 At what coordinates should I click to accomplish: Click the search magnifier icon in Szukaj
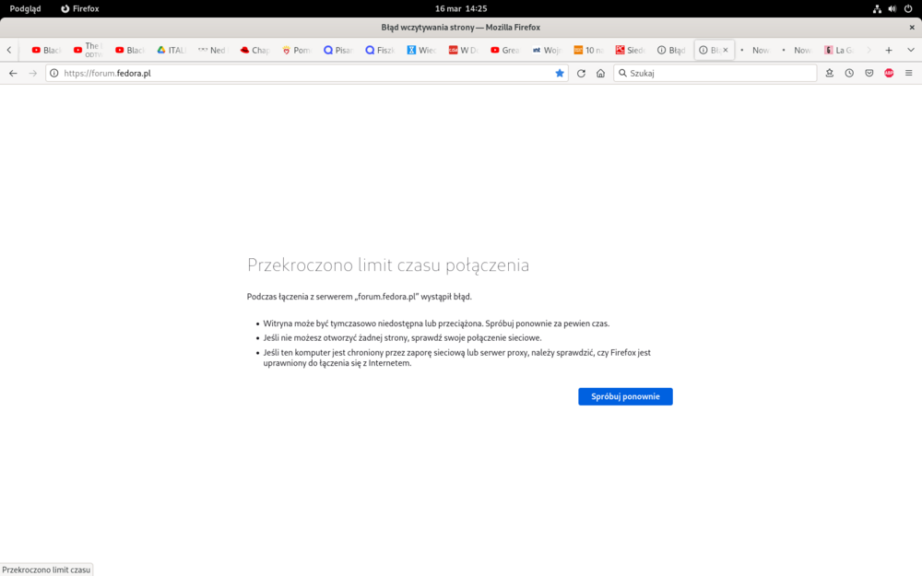tap(622, 74)
